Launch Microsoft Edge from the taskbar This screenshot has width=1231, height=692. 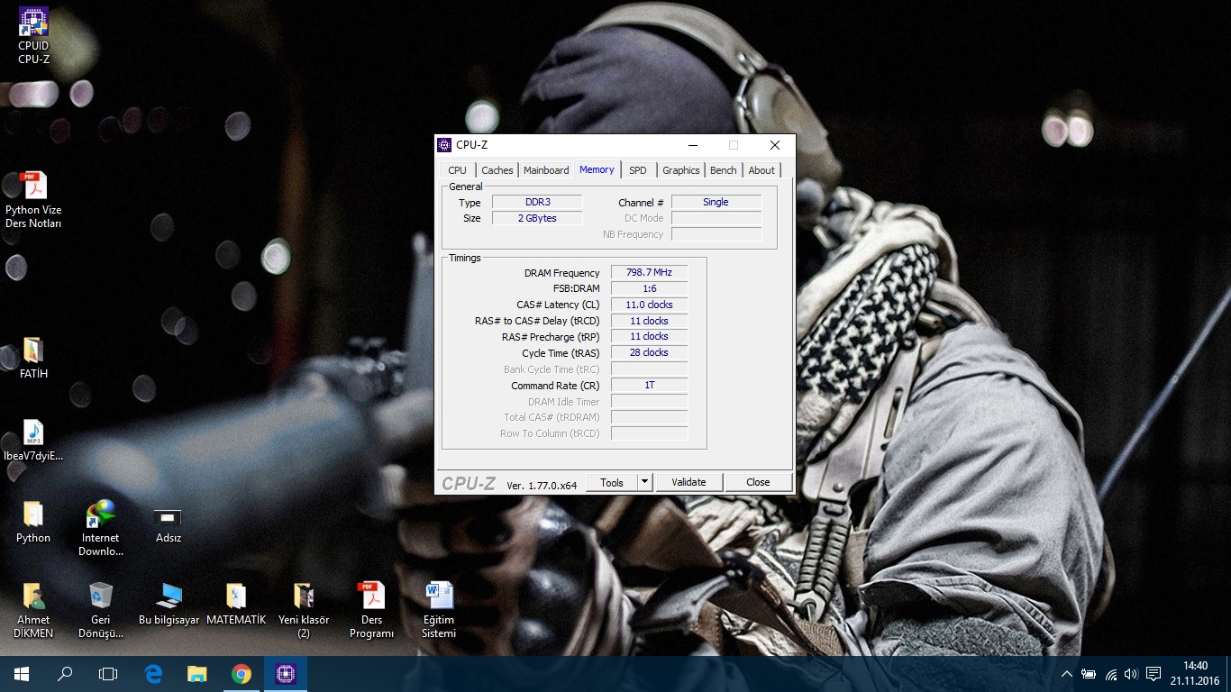tap(153, 674)
